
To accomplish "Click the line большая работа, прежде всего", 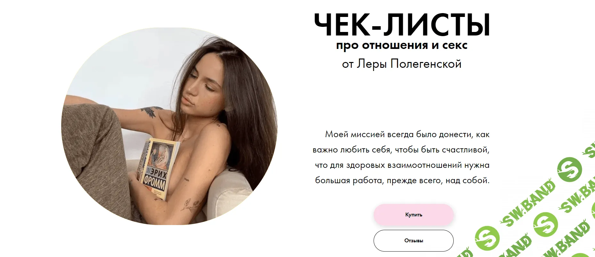I will (402, 180).
